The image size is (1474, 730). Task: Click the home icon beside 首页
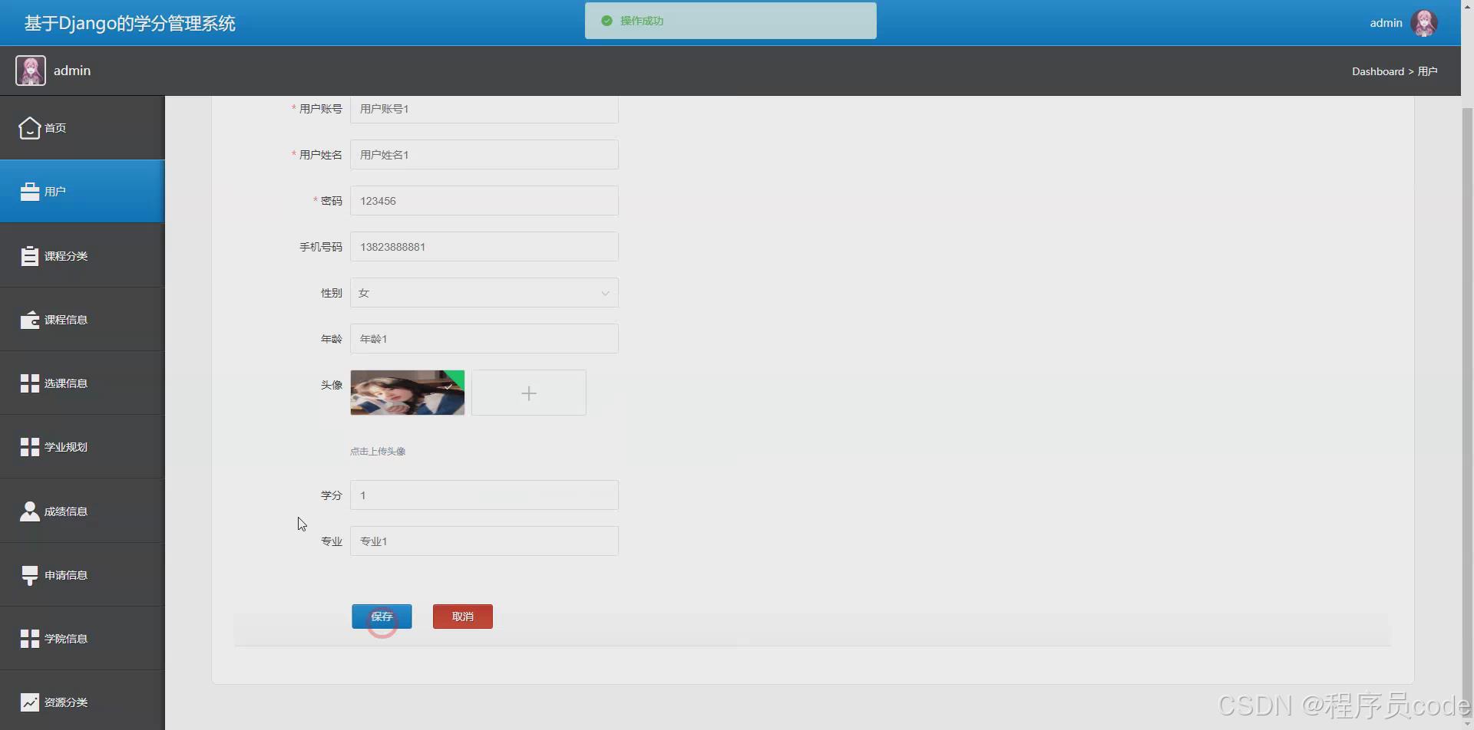29,128
